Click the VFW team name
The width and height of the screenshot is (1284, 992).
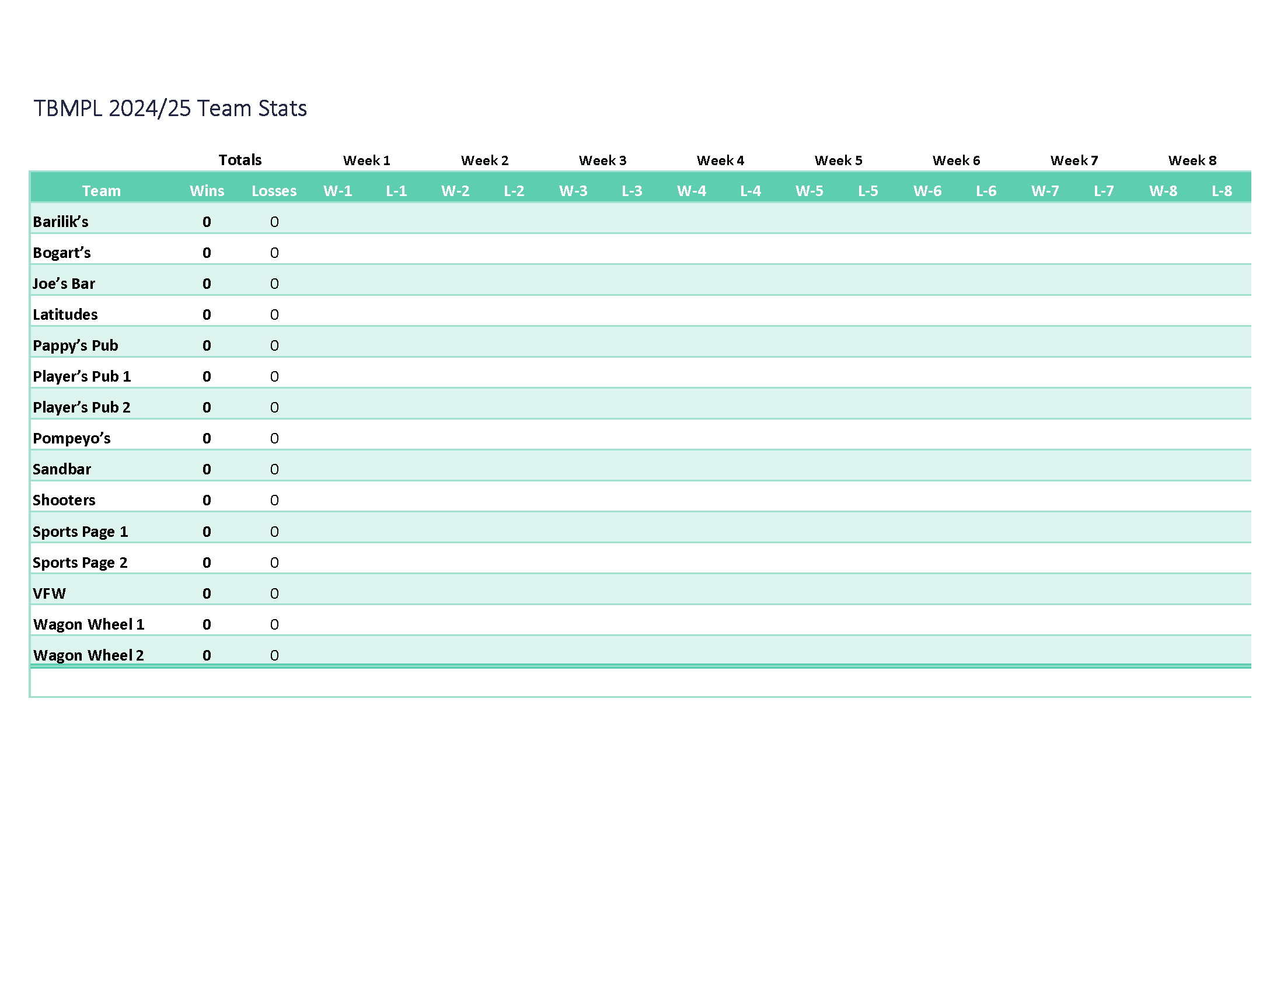pos(50,593)
